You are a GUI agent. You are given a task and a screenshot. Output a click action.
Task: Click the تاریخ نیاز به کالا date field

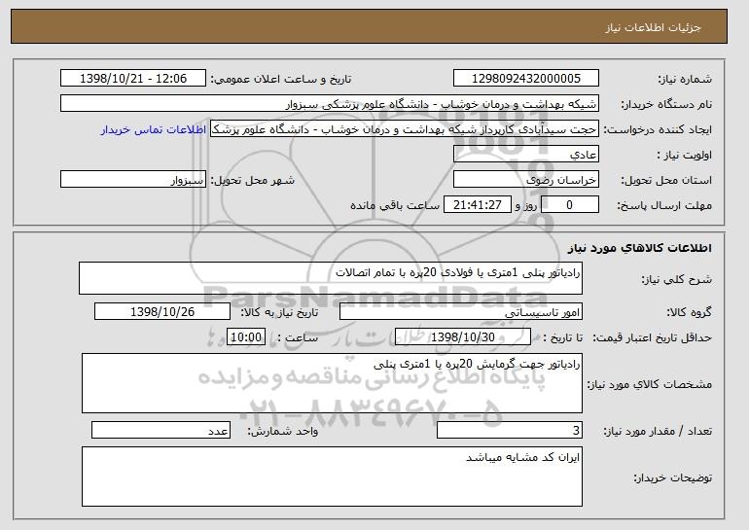162,312
